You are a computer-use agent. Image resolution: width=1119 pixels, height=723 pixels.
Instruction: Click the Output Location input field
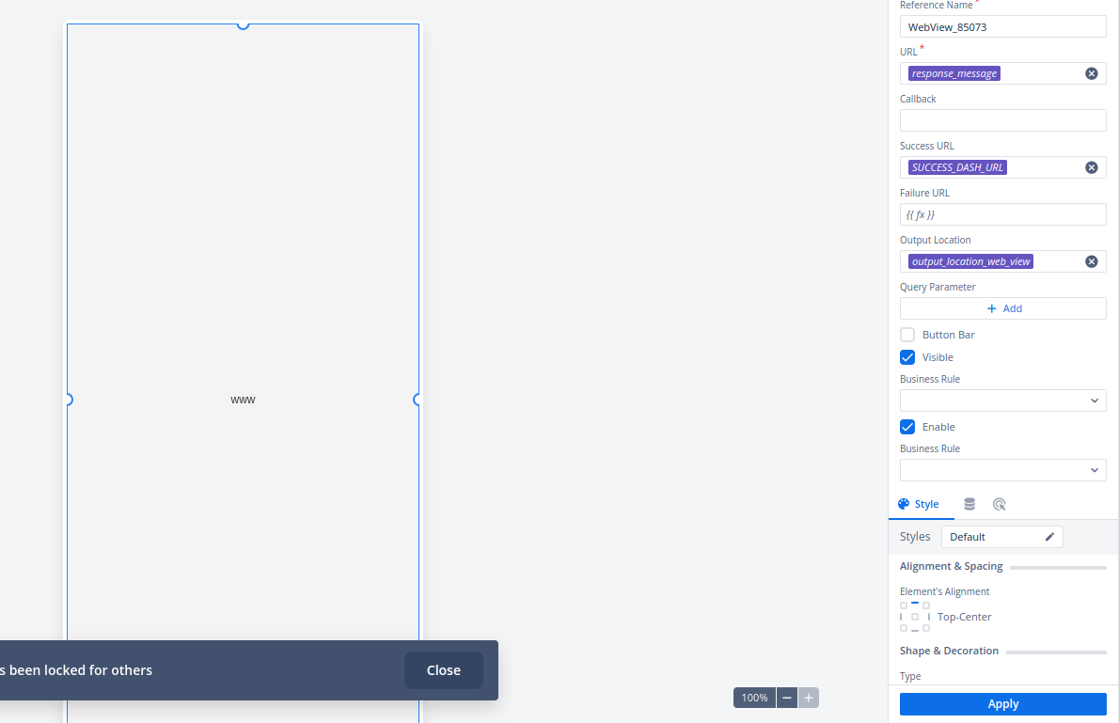(x=1002, y=262)
